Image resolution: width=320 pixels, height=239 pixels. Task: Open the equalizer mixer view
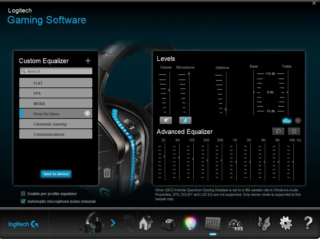click(213, 224)
